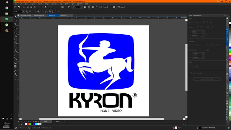This screenshot has height=130, width=231.
Task: Open zoom level dropdown on property bar
Action: (x=23, y=12)
